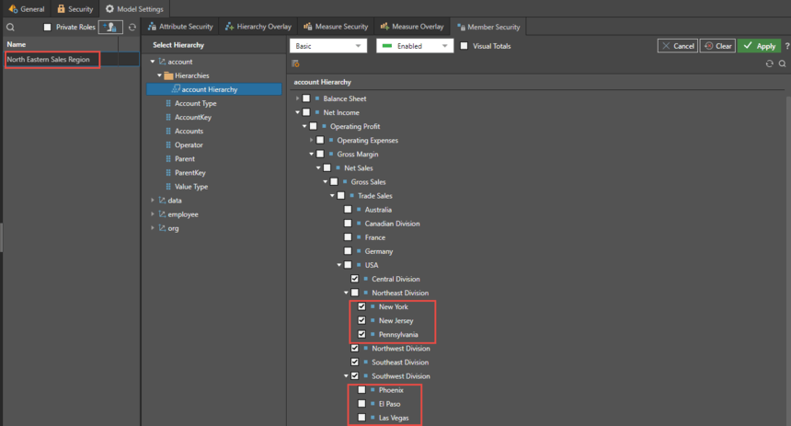Click the Southeast Division member label
Screen dimensions: 791x426
pyautogui.click(x=400, y=362)
